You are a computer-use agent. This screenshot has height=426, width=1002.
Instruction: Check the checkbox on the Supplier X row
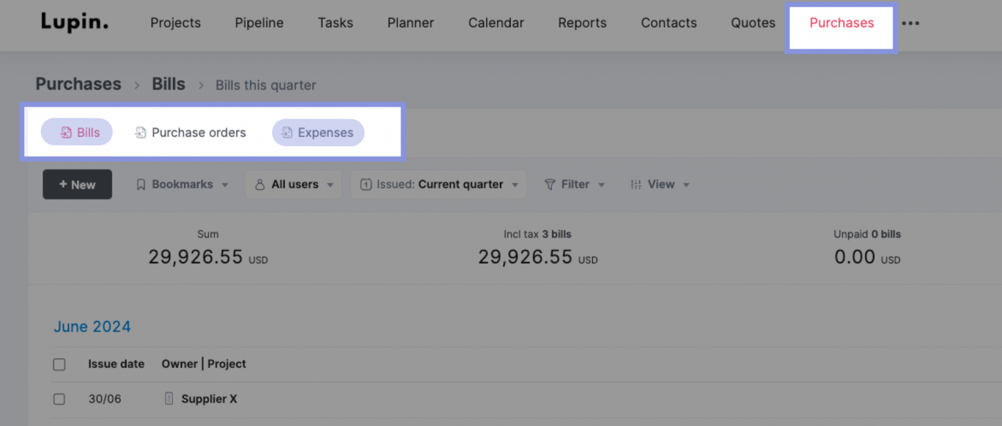pyautogui.click(x=59, y=399)
